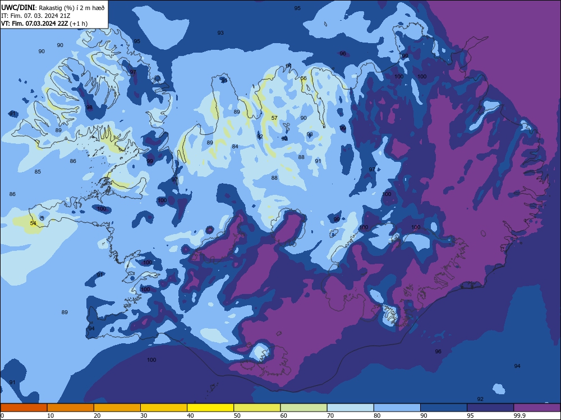
Task: Click the bright yellow 40–50 legend swatch
Action: pyautogui.click(x=210, y=408)
